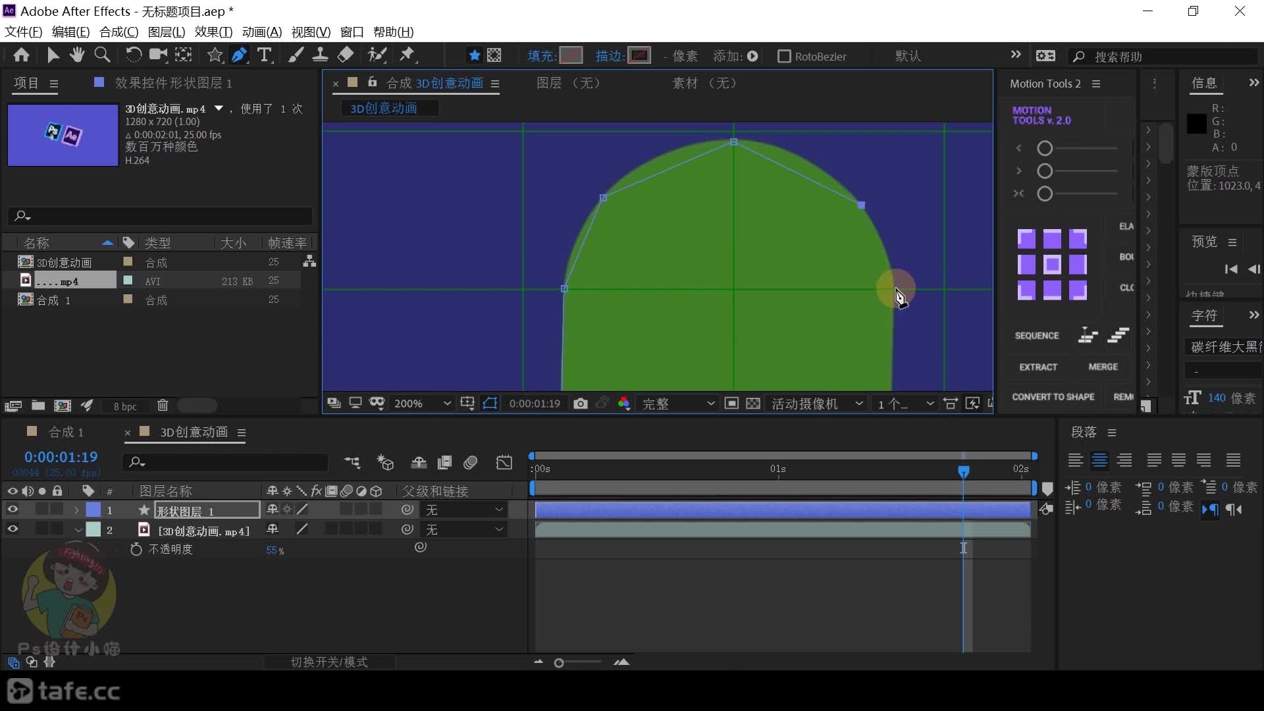Select the Eraser tool
1264x711 pixels.
pyautogui.click(x=346, y=55)
